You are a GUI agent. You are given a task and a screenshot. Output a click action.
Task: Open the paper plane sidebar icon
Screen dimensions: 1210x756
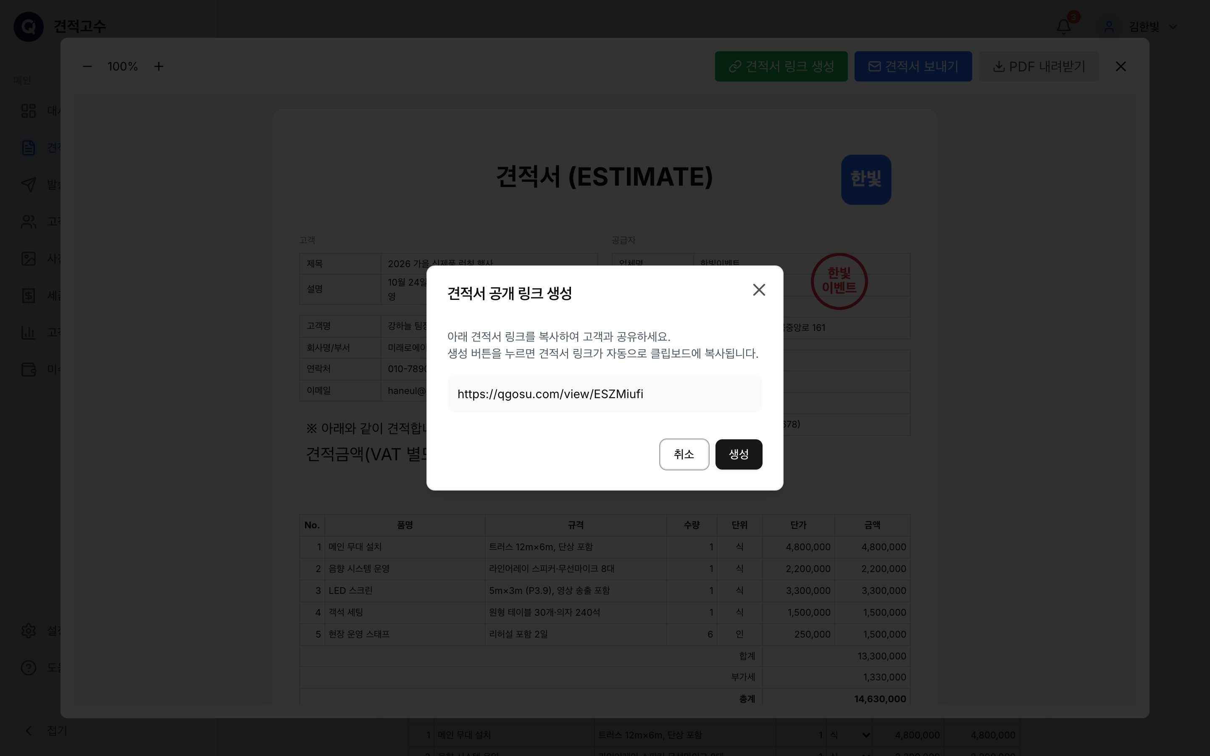click(29, 184)
